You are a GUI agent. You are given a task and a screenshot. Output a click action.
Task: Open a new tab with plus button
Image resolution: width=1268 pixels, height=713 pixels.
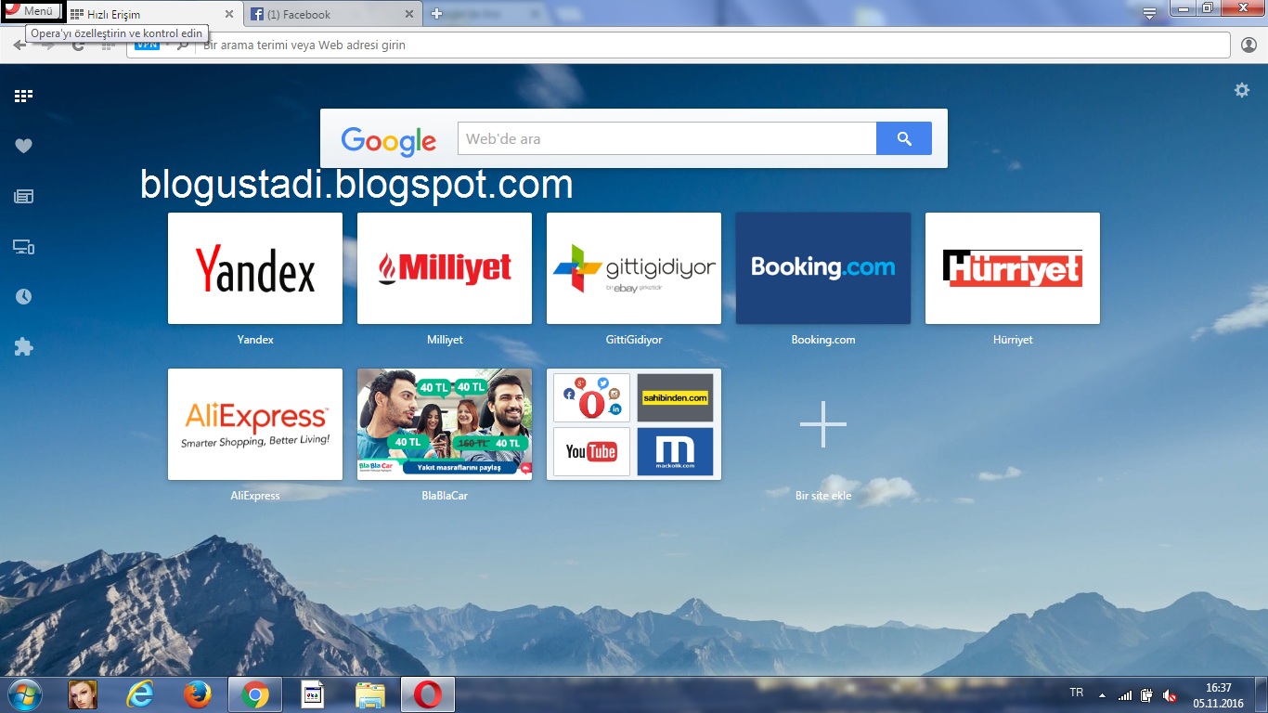click(x=437, y=14)
